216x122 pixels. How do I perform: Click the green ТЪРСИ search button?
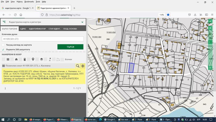coord(70,47)
